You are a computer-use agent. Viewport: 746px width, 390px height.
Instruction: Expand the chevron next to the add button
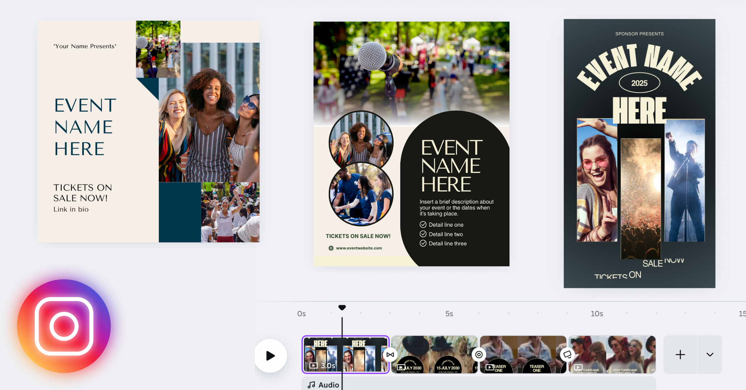coord(710,355)
